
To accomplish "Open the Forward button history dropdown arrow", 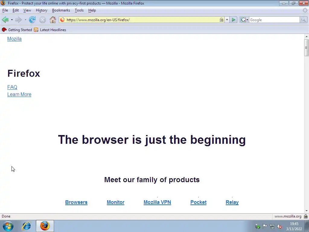I will (25, 20).
